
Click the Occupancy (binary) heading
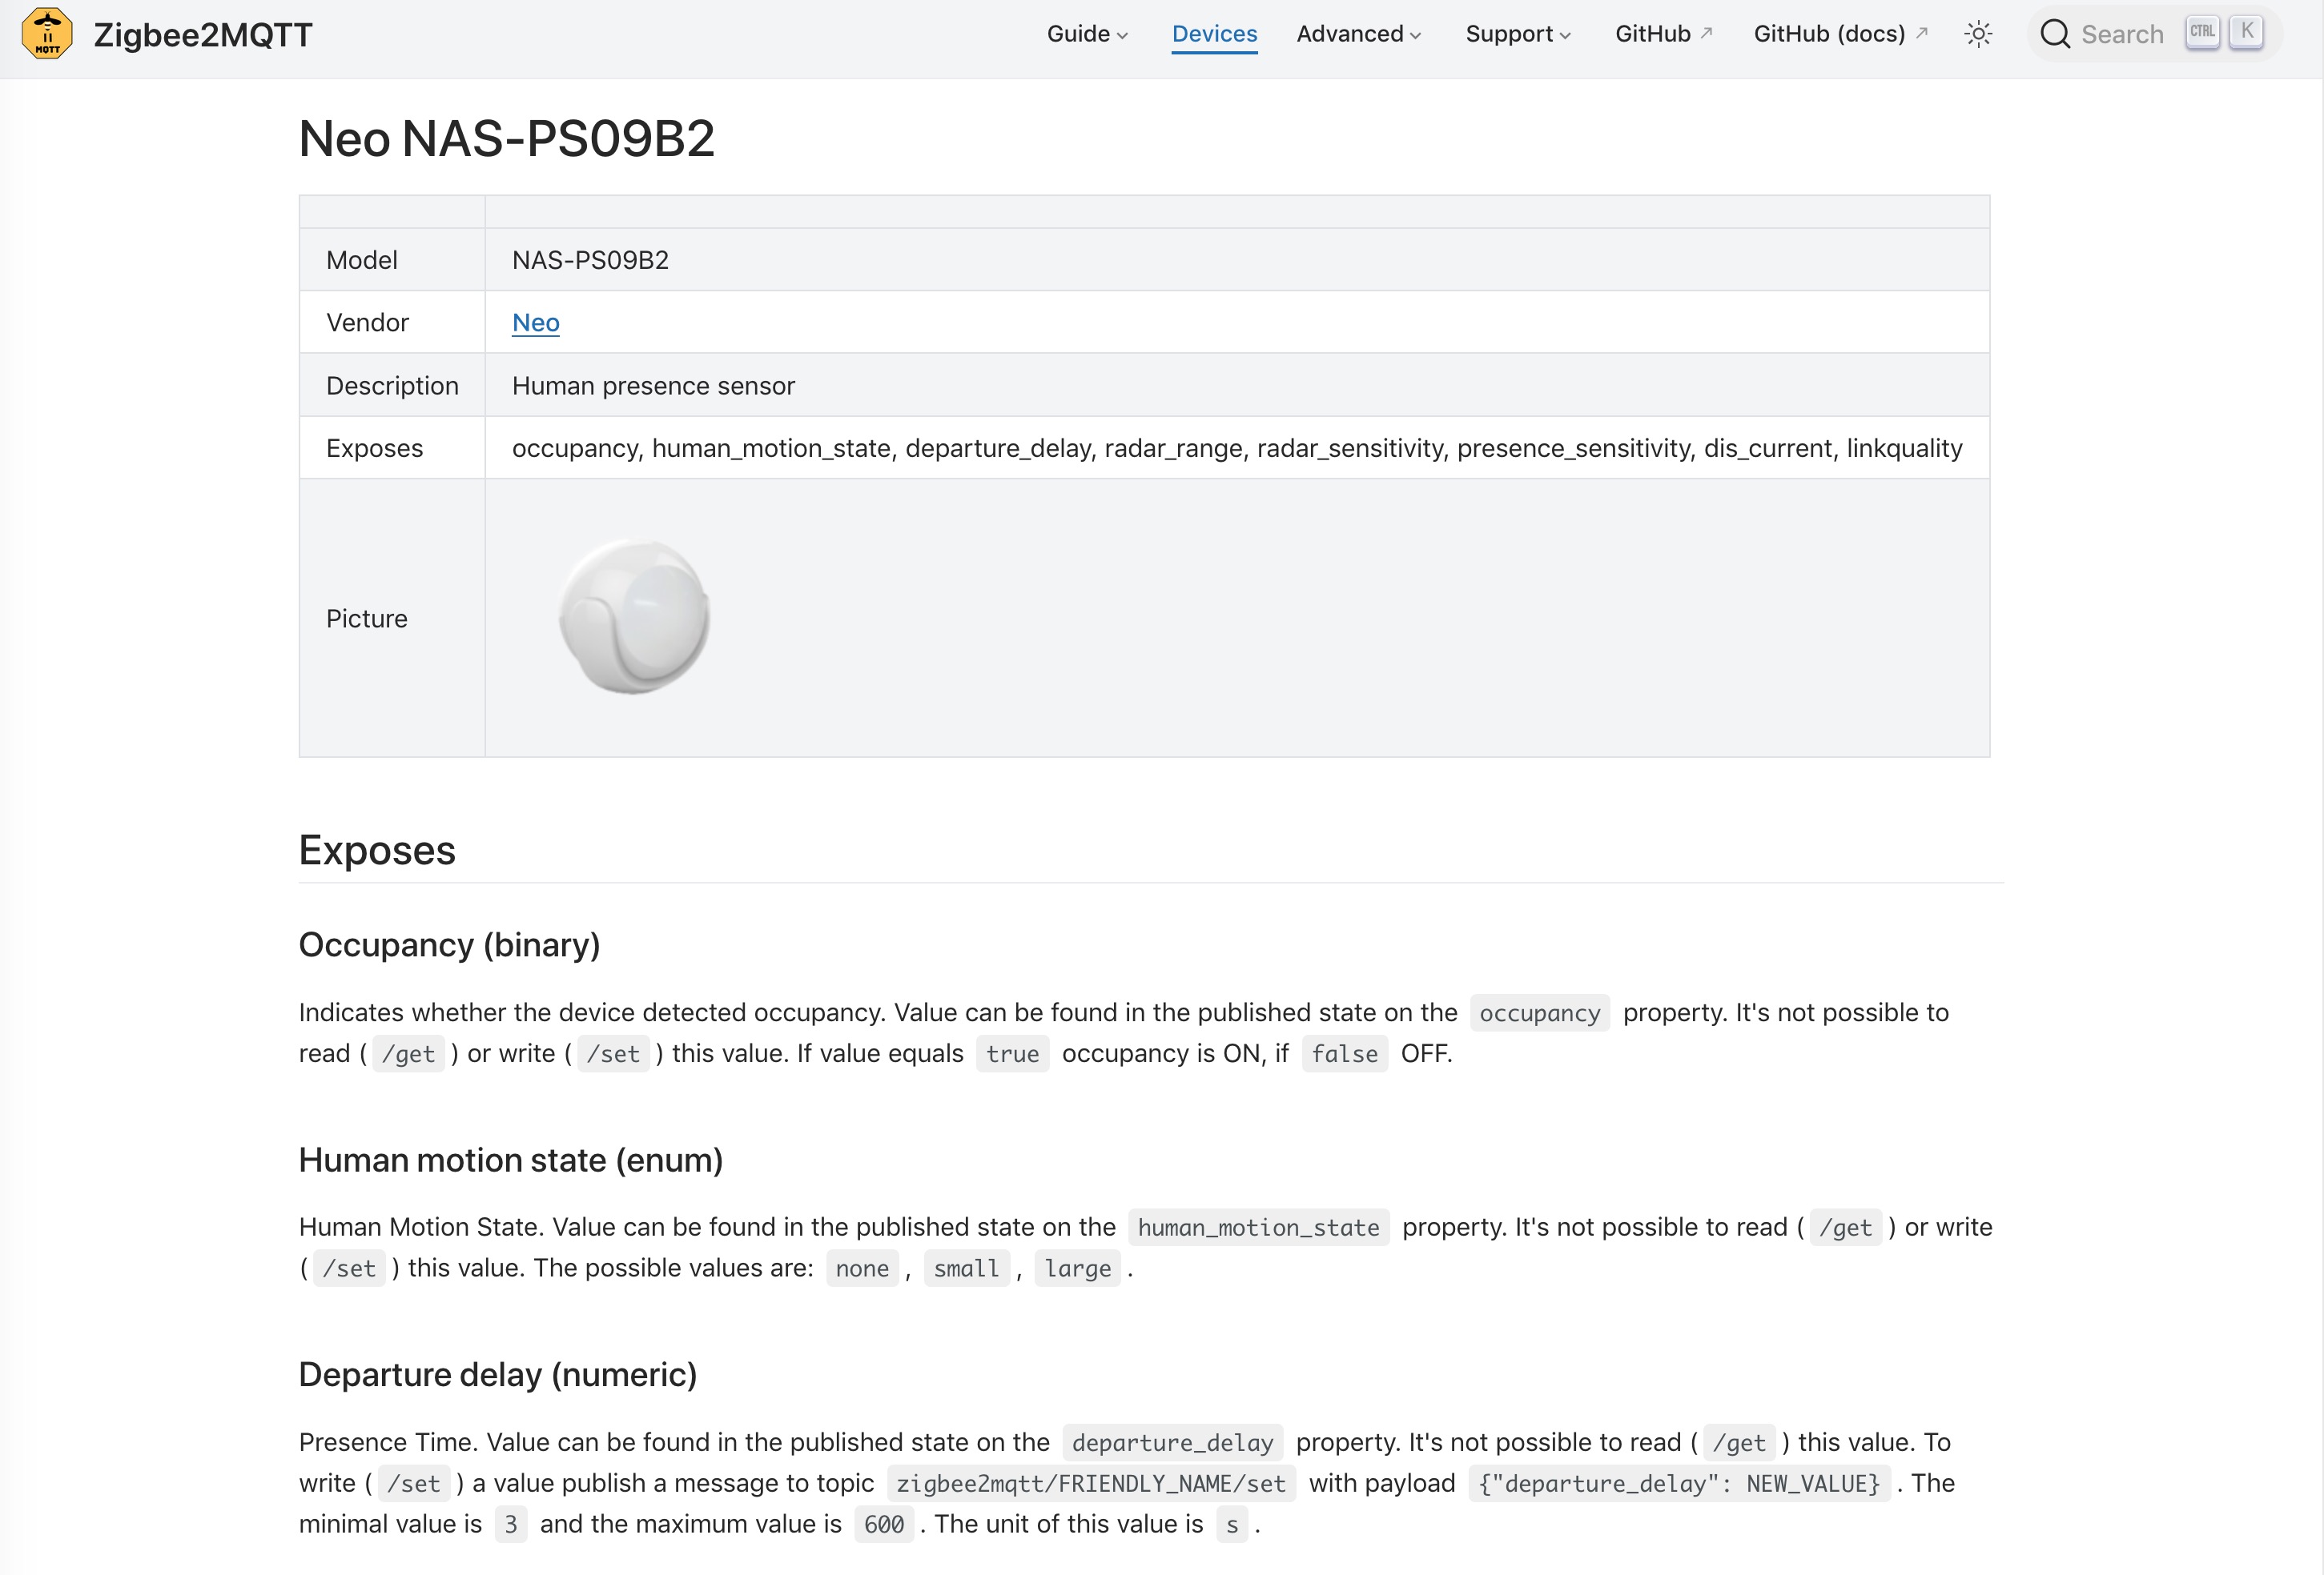tap(449, 944)
